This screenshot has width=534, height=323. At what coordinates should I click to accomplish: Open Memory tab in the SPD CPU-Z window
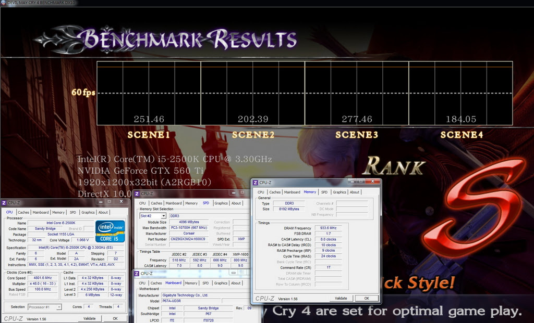191,203
